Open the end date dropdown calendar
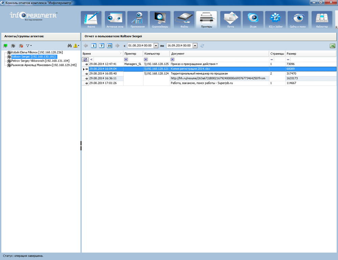 (195, 46)
